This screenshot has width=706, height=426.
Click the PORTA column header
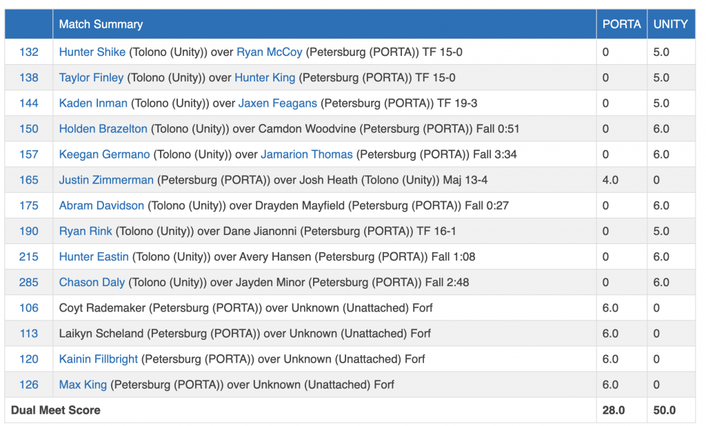(x=621, y=24)
